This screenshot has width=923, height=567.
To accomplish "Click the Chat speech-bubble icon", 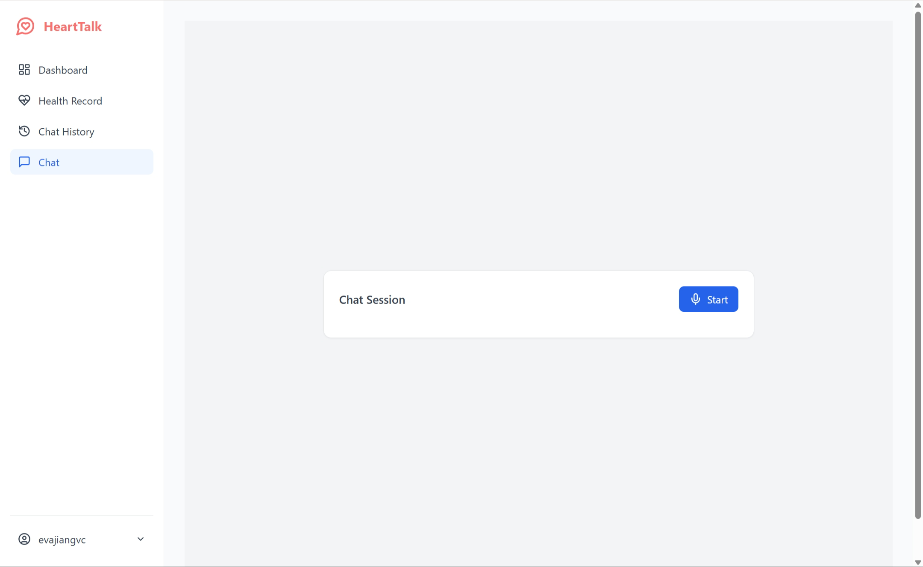I will tap(24, 162).
